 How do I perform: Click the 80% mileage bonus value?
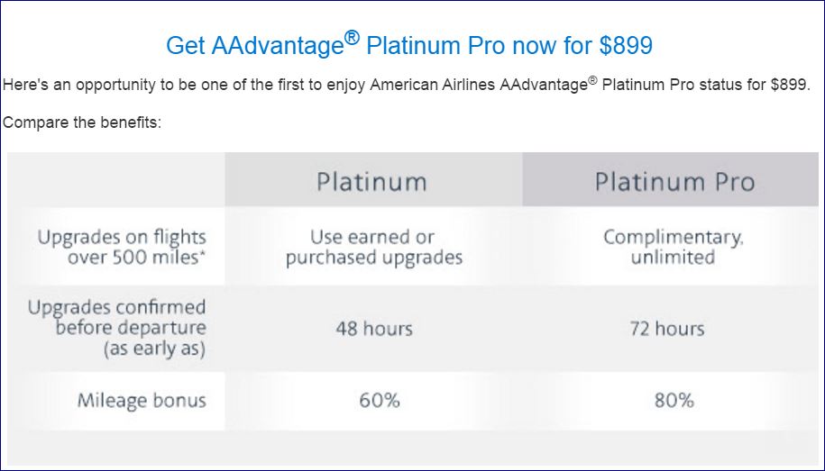click(674, 401)
